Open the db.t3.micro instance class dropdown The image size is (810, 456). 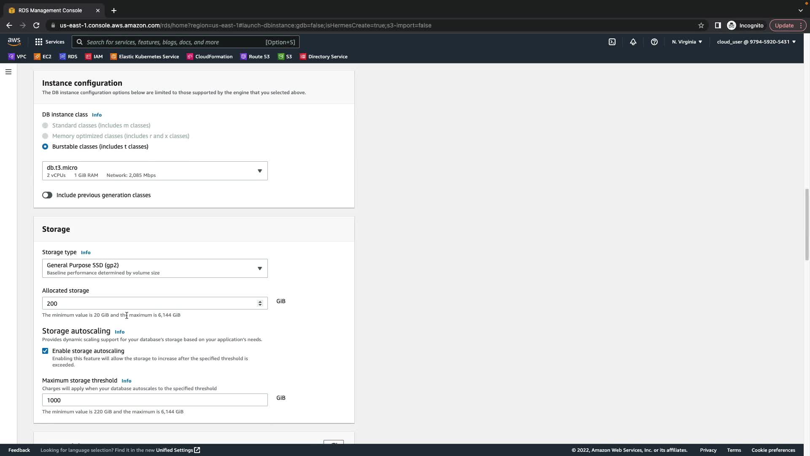point(155,171)
